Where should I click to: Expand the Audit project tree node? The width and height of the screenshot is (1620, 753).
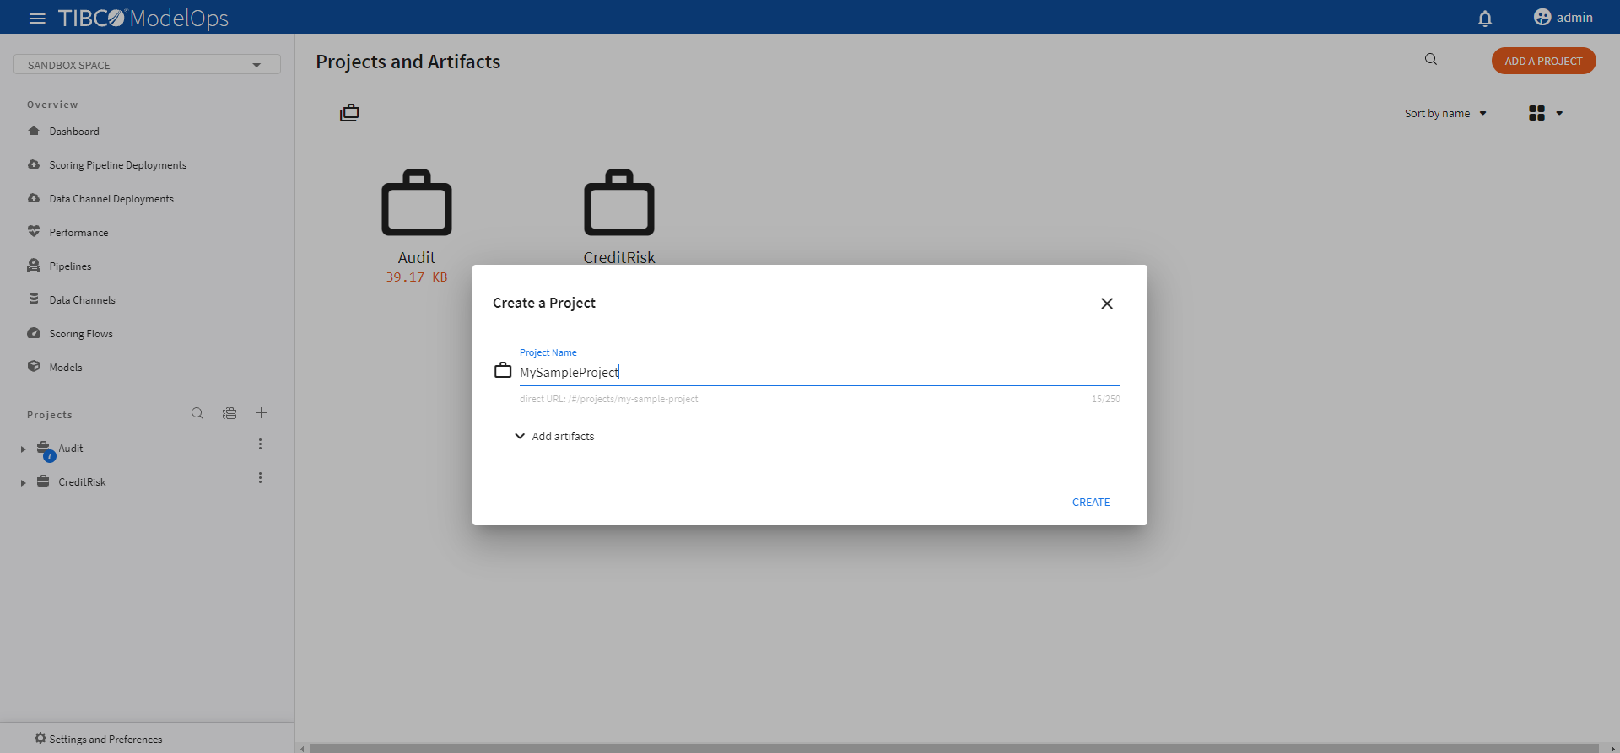tap(24, 449)
